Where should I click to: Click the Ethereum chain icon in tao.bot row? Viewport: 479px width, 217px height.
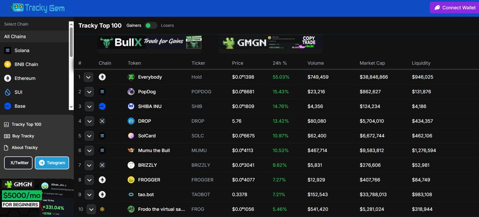click(x=102, y=195)
